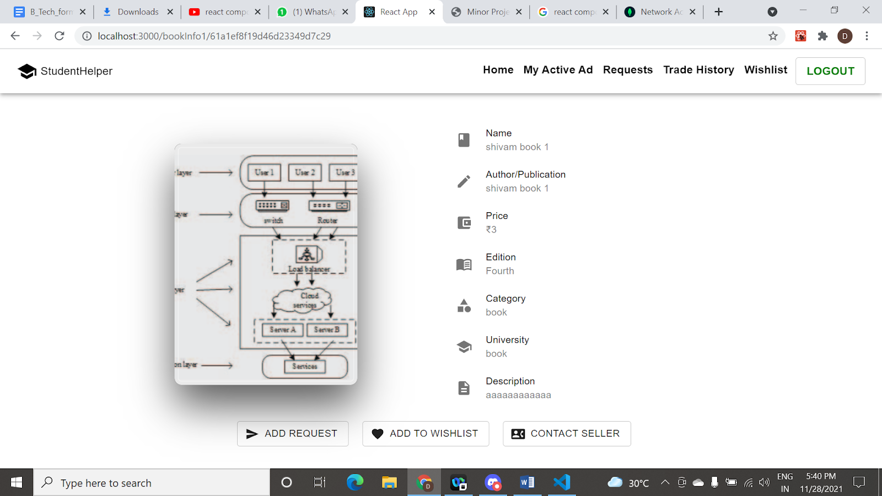This screenshot has width=882, height=496.
Task: Click the red extension icon in toolbar
Action: coord(800,36)
